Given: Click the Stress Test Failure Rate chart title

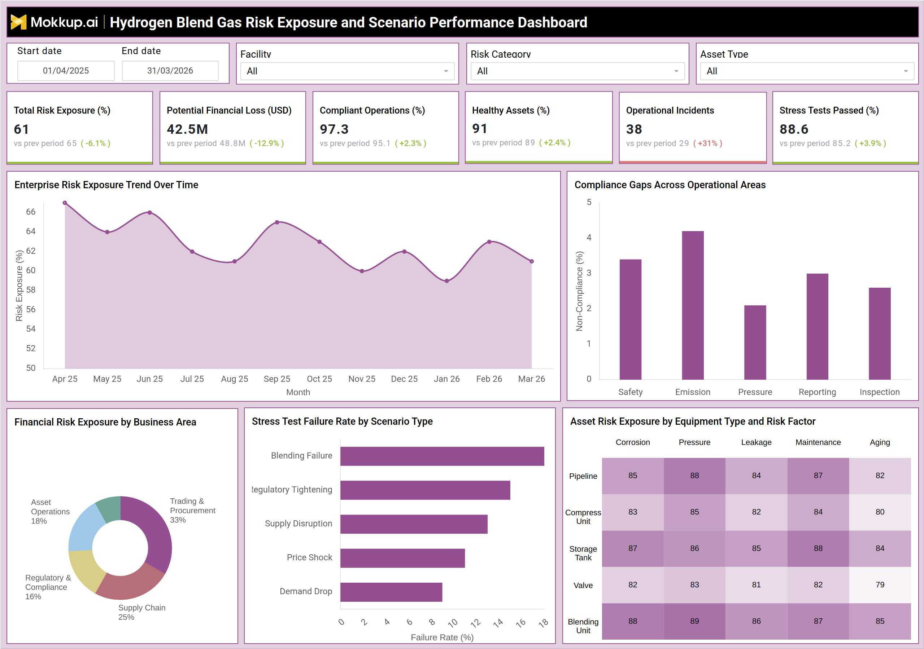Looking at the screenshot, I should [x=342, y=421].
